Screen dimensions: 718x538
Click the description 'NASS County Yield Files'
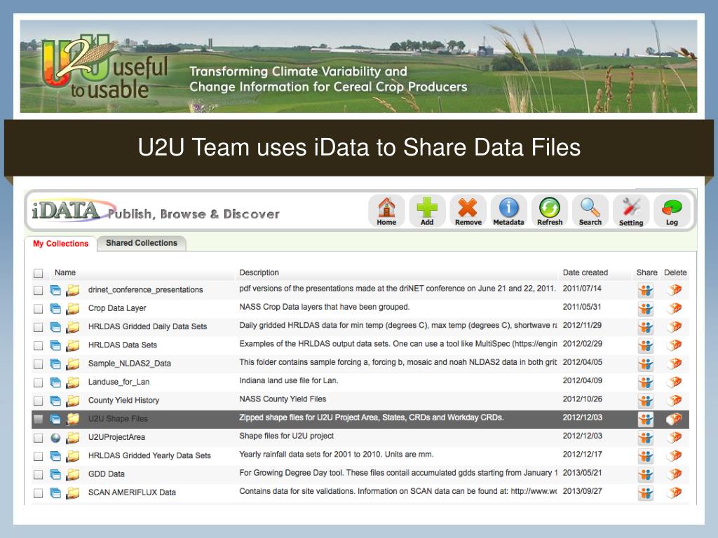(x=283, y=399)
